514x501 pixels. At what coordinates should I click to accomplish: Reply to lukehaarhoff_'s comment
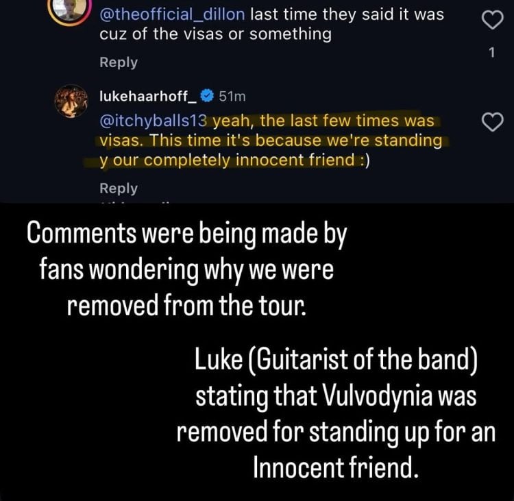(119, 188)
